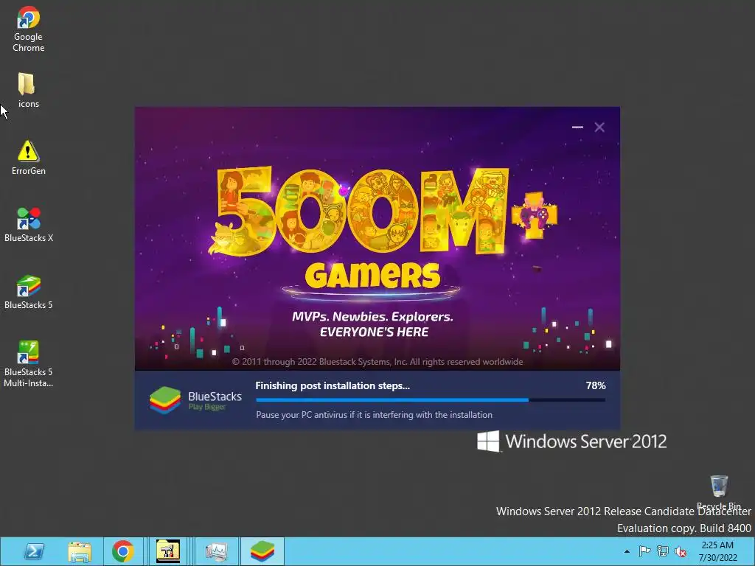Click the Bluestack Systems copyright line
Viewport: 755px width, 566px height.
tap(377, 362)
